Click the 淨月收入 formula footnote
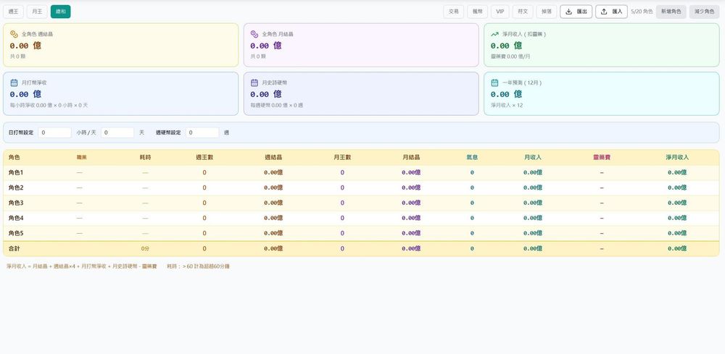 (x=82, y=266)
